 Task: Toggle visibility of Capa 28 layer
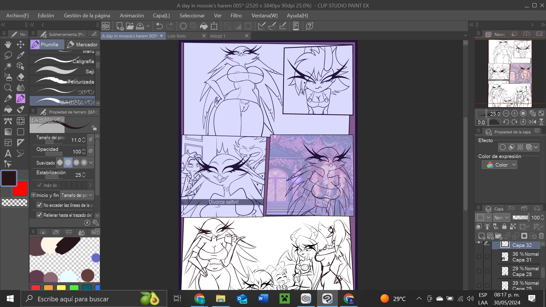point(479,271)
